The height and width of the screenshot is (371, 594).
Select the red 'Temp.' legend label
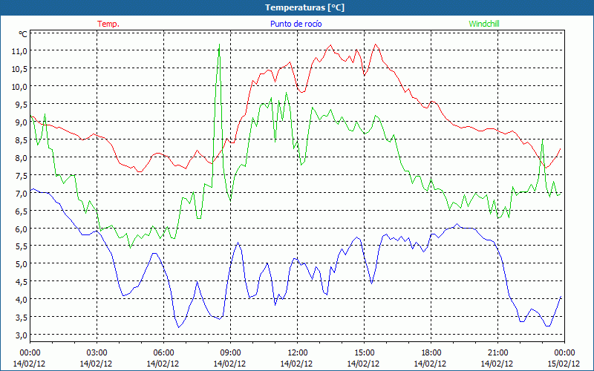pyautogui.click(x=108, y=24)
